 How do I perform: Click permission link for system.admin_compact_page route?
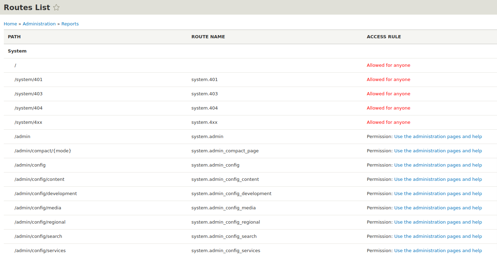(x=438, y=151)
